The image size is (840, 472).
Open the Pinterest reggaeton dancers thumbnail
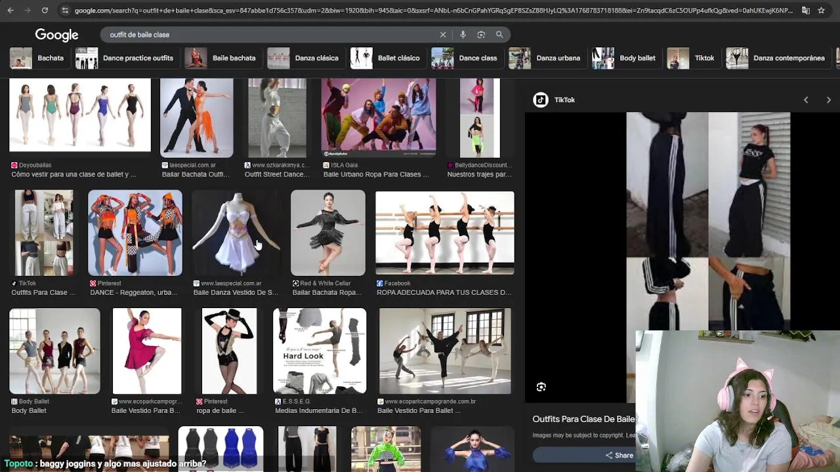coord(135,233)
